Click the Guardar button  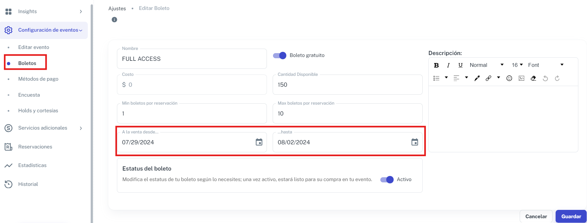coord(571,217)
